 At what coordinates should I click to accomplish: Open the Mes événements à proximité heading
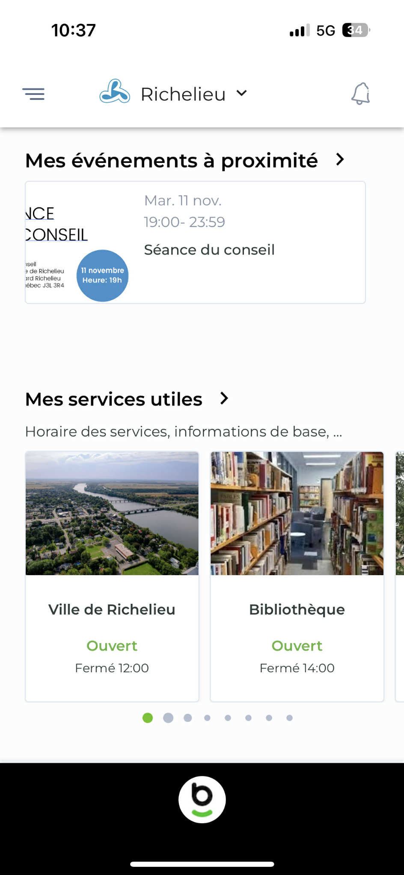click(x=171, y=161)
